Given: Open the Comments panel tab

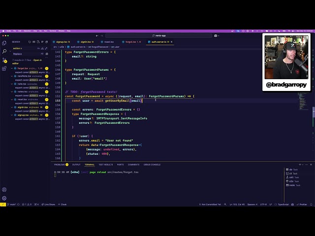Looking at the screenshot, I should 133,165.
